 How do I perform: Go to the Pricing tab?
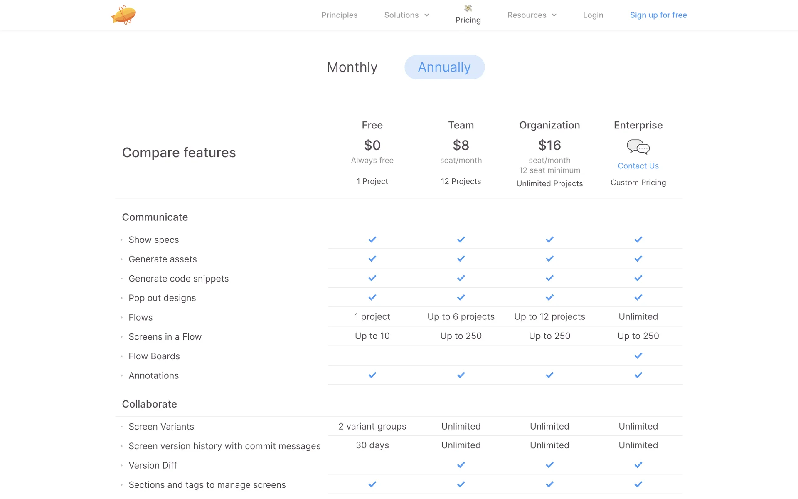(468, 20)
